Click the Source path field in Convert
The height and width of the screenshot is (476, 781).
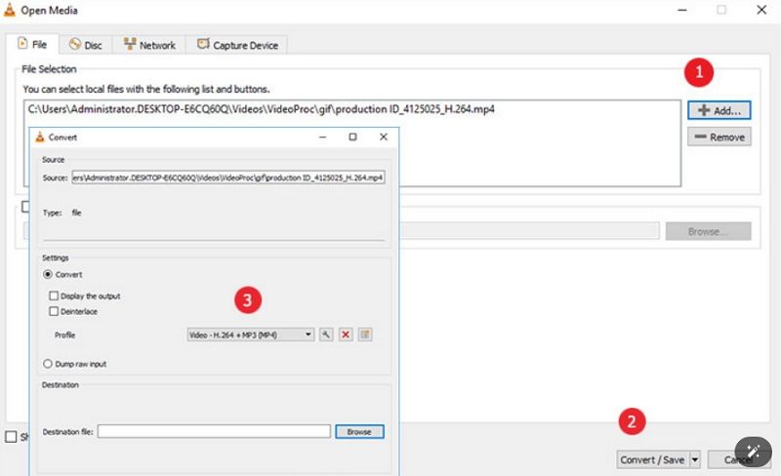tap(228, 178)
